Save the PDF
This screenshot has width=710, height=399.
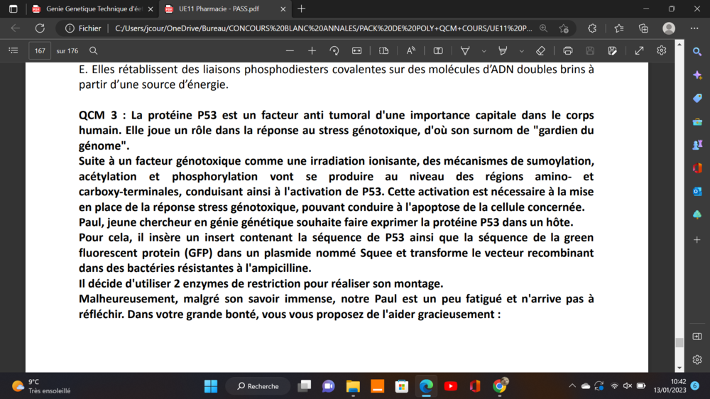click(590, 50)
